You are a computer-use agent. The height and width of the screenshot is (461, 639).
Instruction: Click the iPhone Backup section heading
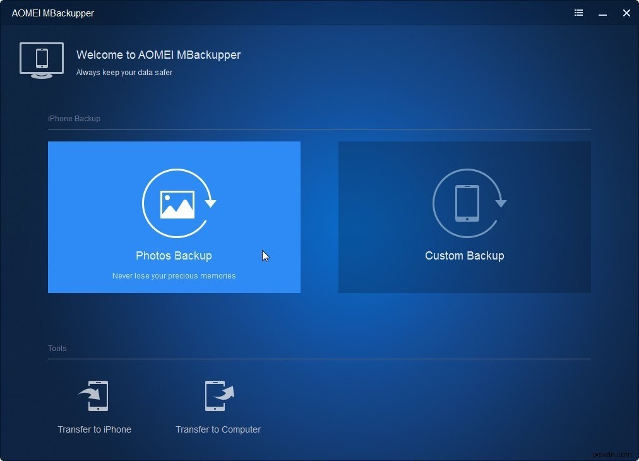pyautogui.click(x=74, y=119)
